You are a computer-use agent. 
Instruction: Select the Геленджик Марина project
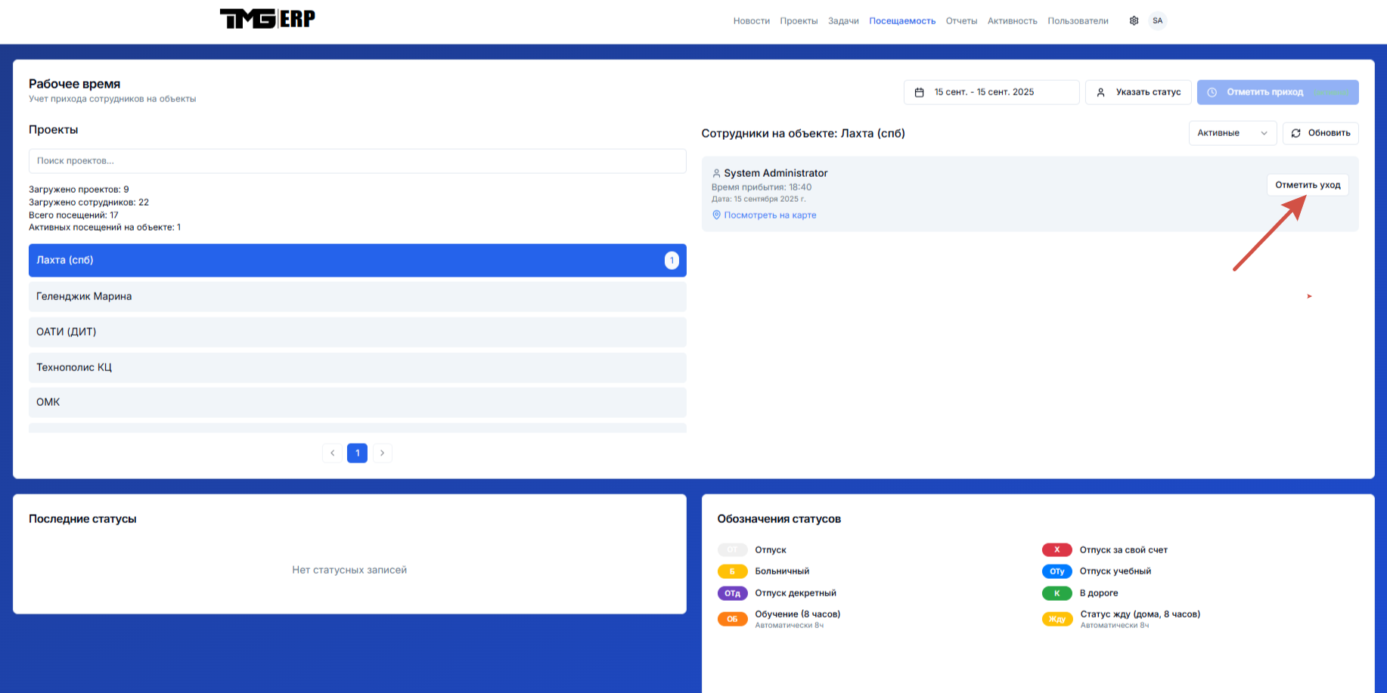click(x=357, y=296)
